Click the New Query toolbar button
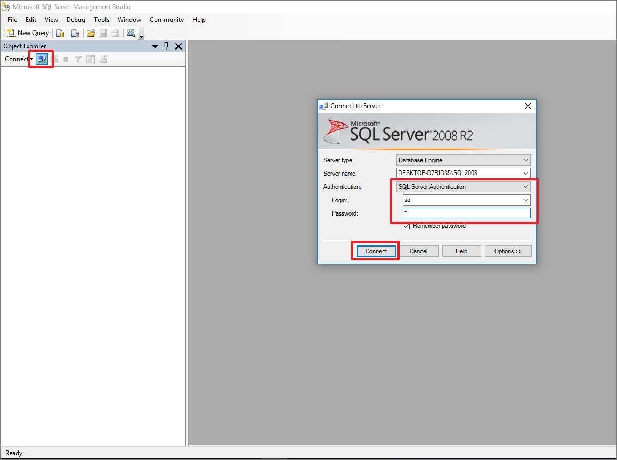 (x=28, y=33)
